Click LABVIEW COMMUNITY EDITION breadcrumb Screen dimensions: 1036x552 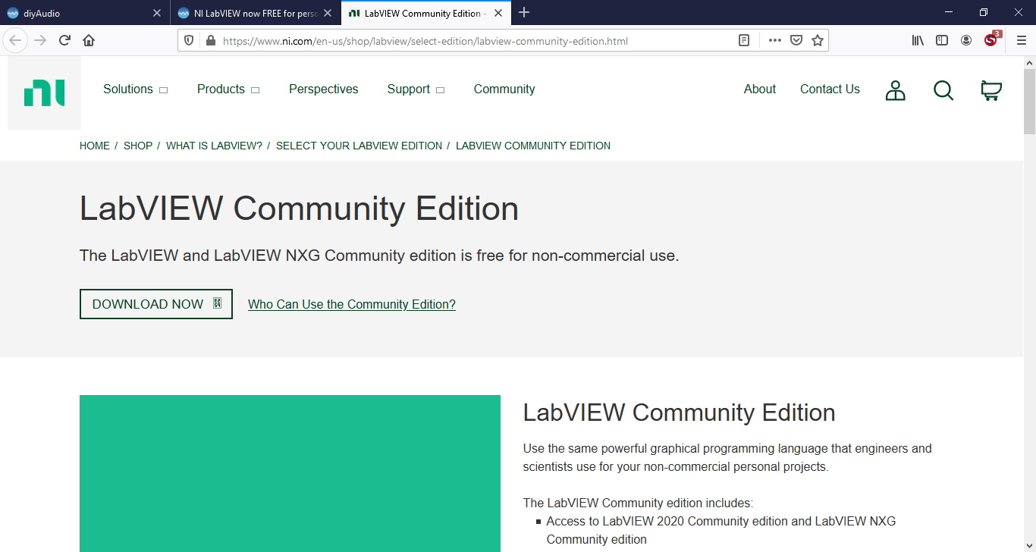533,146
